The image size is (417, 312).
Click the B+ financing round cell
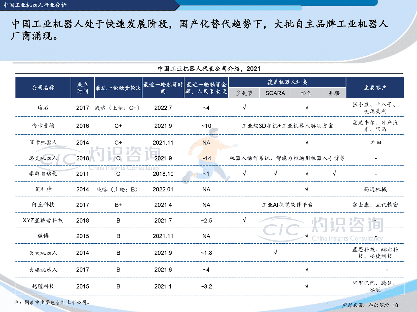click(118, 205)
